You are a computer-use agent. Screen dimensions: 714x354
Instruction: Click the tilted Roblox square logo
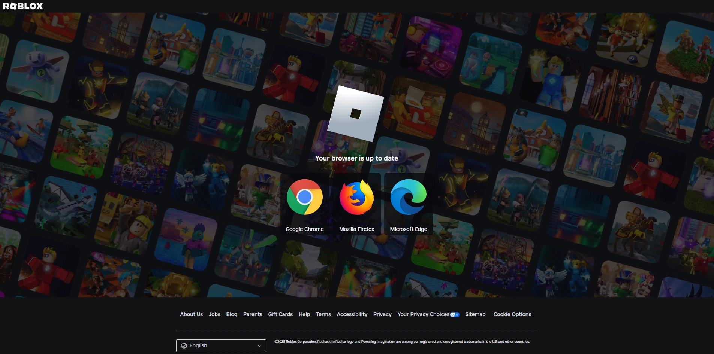[x=356, y=114]
